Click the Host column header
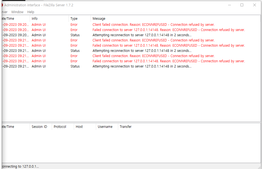The image size is (262, 169). pos(85,126)
